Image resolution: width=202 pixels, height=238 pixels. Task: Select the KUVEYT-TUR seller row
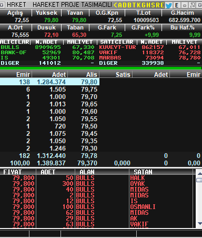[150, 47]
